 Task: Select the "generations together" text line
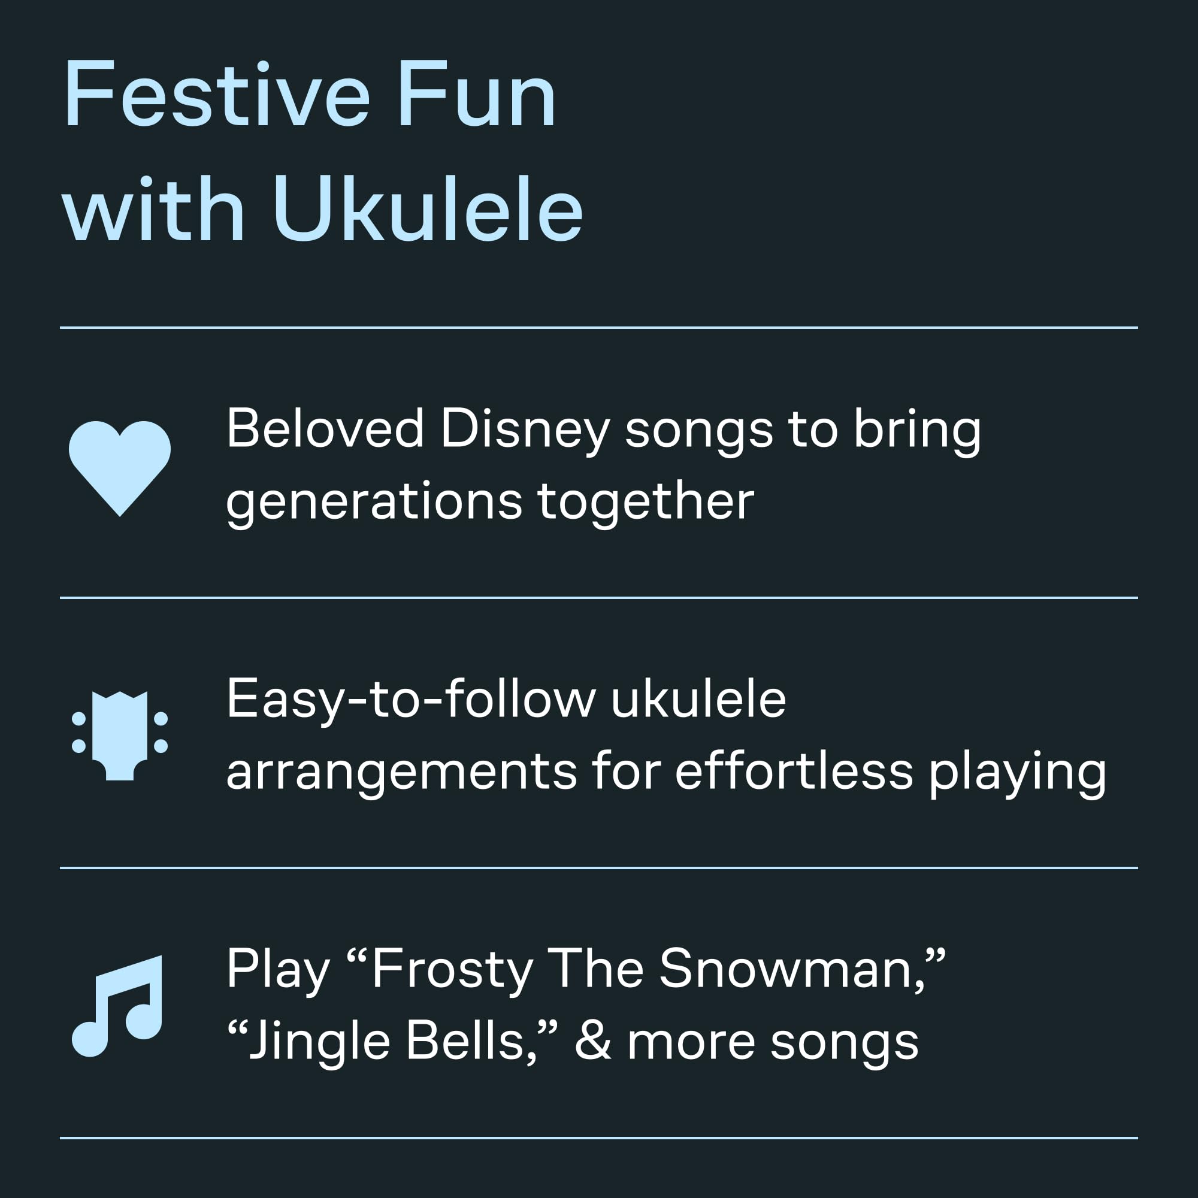[x=490, y=501]
